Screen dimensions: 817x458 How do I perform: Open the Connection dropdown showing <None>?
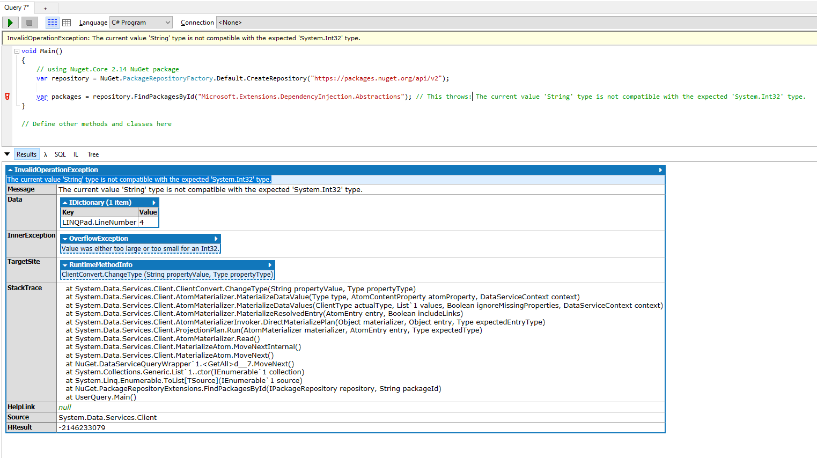coord(247,22)
